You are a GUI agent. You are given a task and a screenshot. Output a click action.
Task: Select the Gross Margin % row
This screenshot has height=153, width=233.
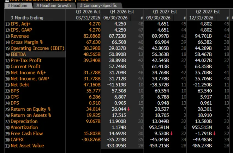coord(27,42)
